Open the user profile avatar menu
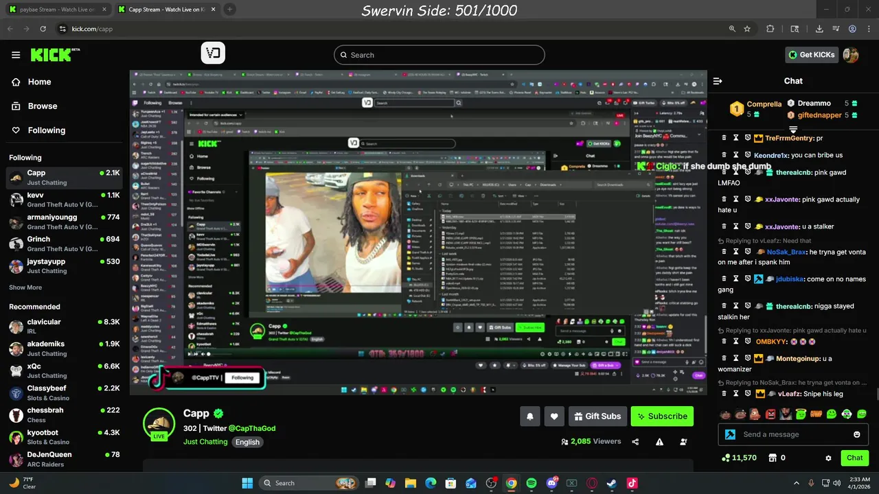The height and width of the screenshot is (494, 879). pos(851,55)
